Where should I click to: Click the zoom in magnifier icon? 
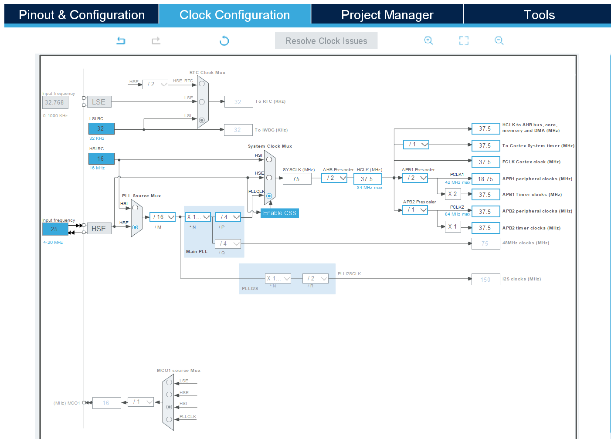pos(428,40)
